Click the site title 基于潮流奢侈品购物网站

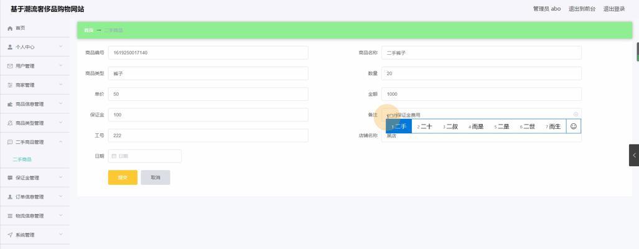(47, 9)
